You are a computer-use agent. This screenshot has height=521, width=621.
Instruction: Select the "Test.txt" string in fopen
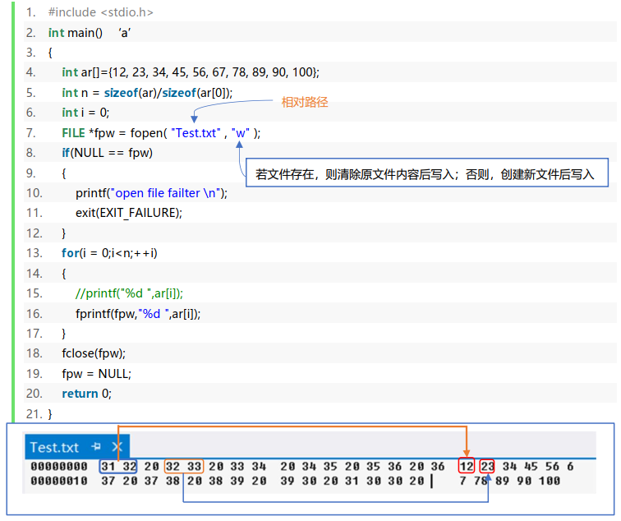[x=195, y=133]
